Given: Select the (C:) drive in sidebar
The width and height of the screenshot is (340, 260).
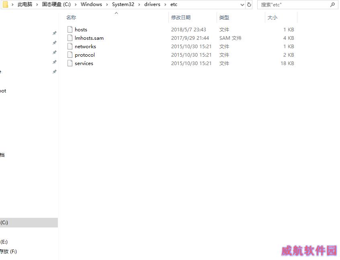Looking at the screenshot, I should pyautogui.click(x=4, y=223).
